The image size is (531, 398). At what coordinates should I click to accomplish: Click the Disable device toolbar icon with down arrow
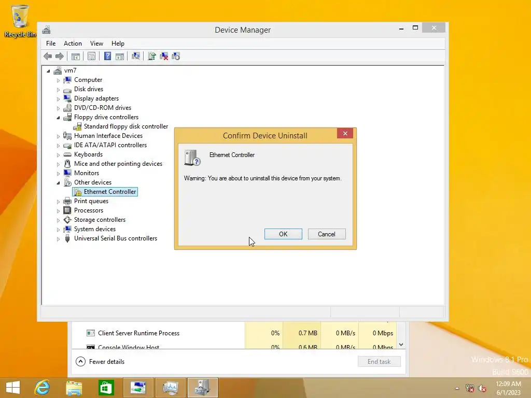[x=176, y=56]
